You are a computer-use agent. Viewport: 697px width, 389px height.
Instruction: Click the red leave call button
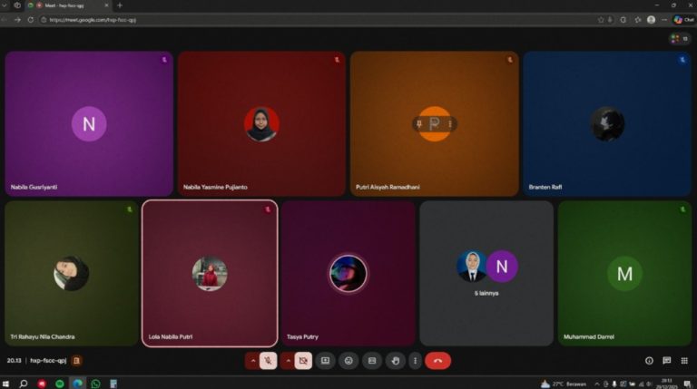tap(437, 361)
